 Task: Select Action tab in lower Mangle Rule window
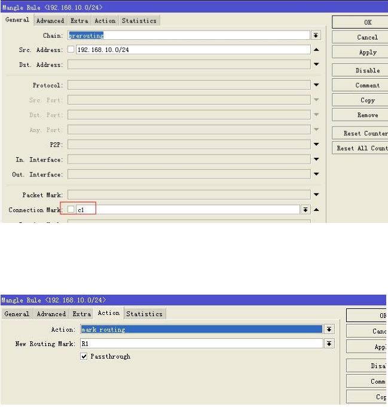coord(109,313)
